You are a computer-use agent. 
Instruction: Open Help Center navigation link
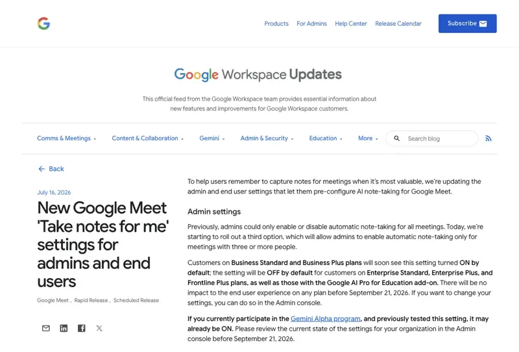coord(351,23)
